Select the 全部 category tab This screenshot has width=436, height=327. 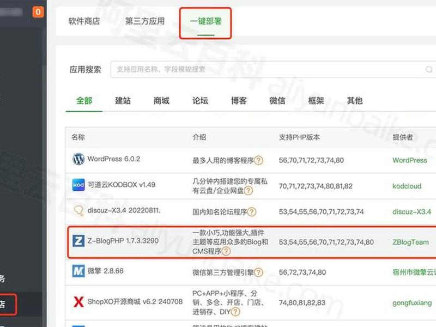[84, 101]
